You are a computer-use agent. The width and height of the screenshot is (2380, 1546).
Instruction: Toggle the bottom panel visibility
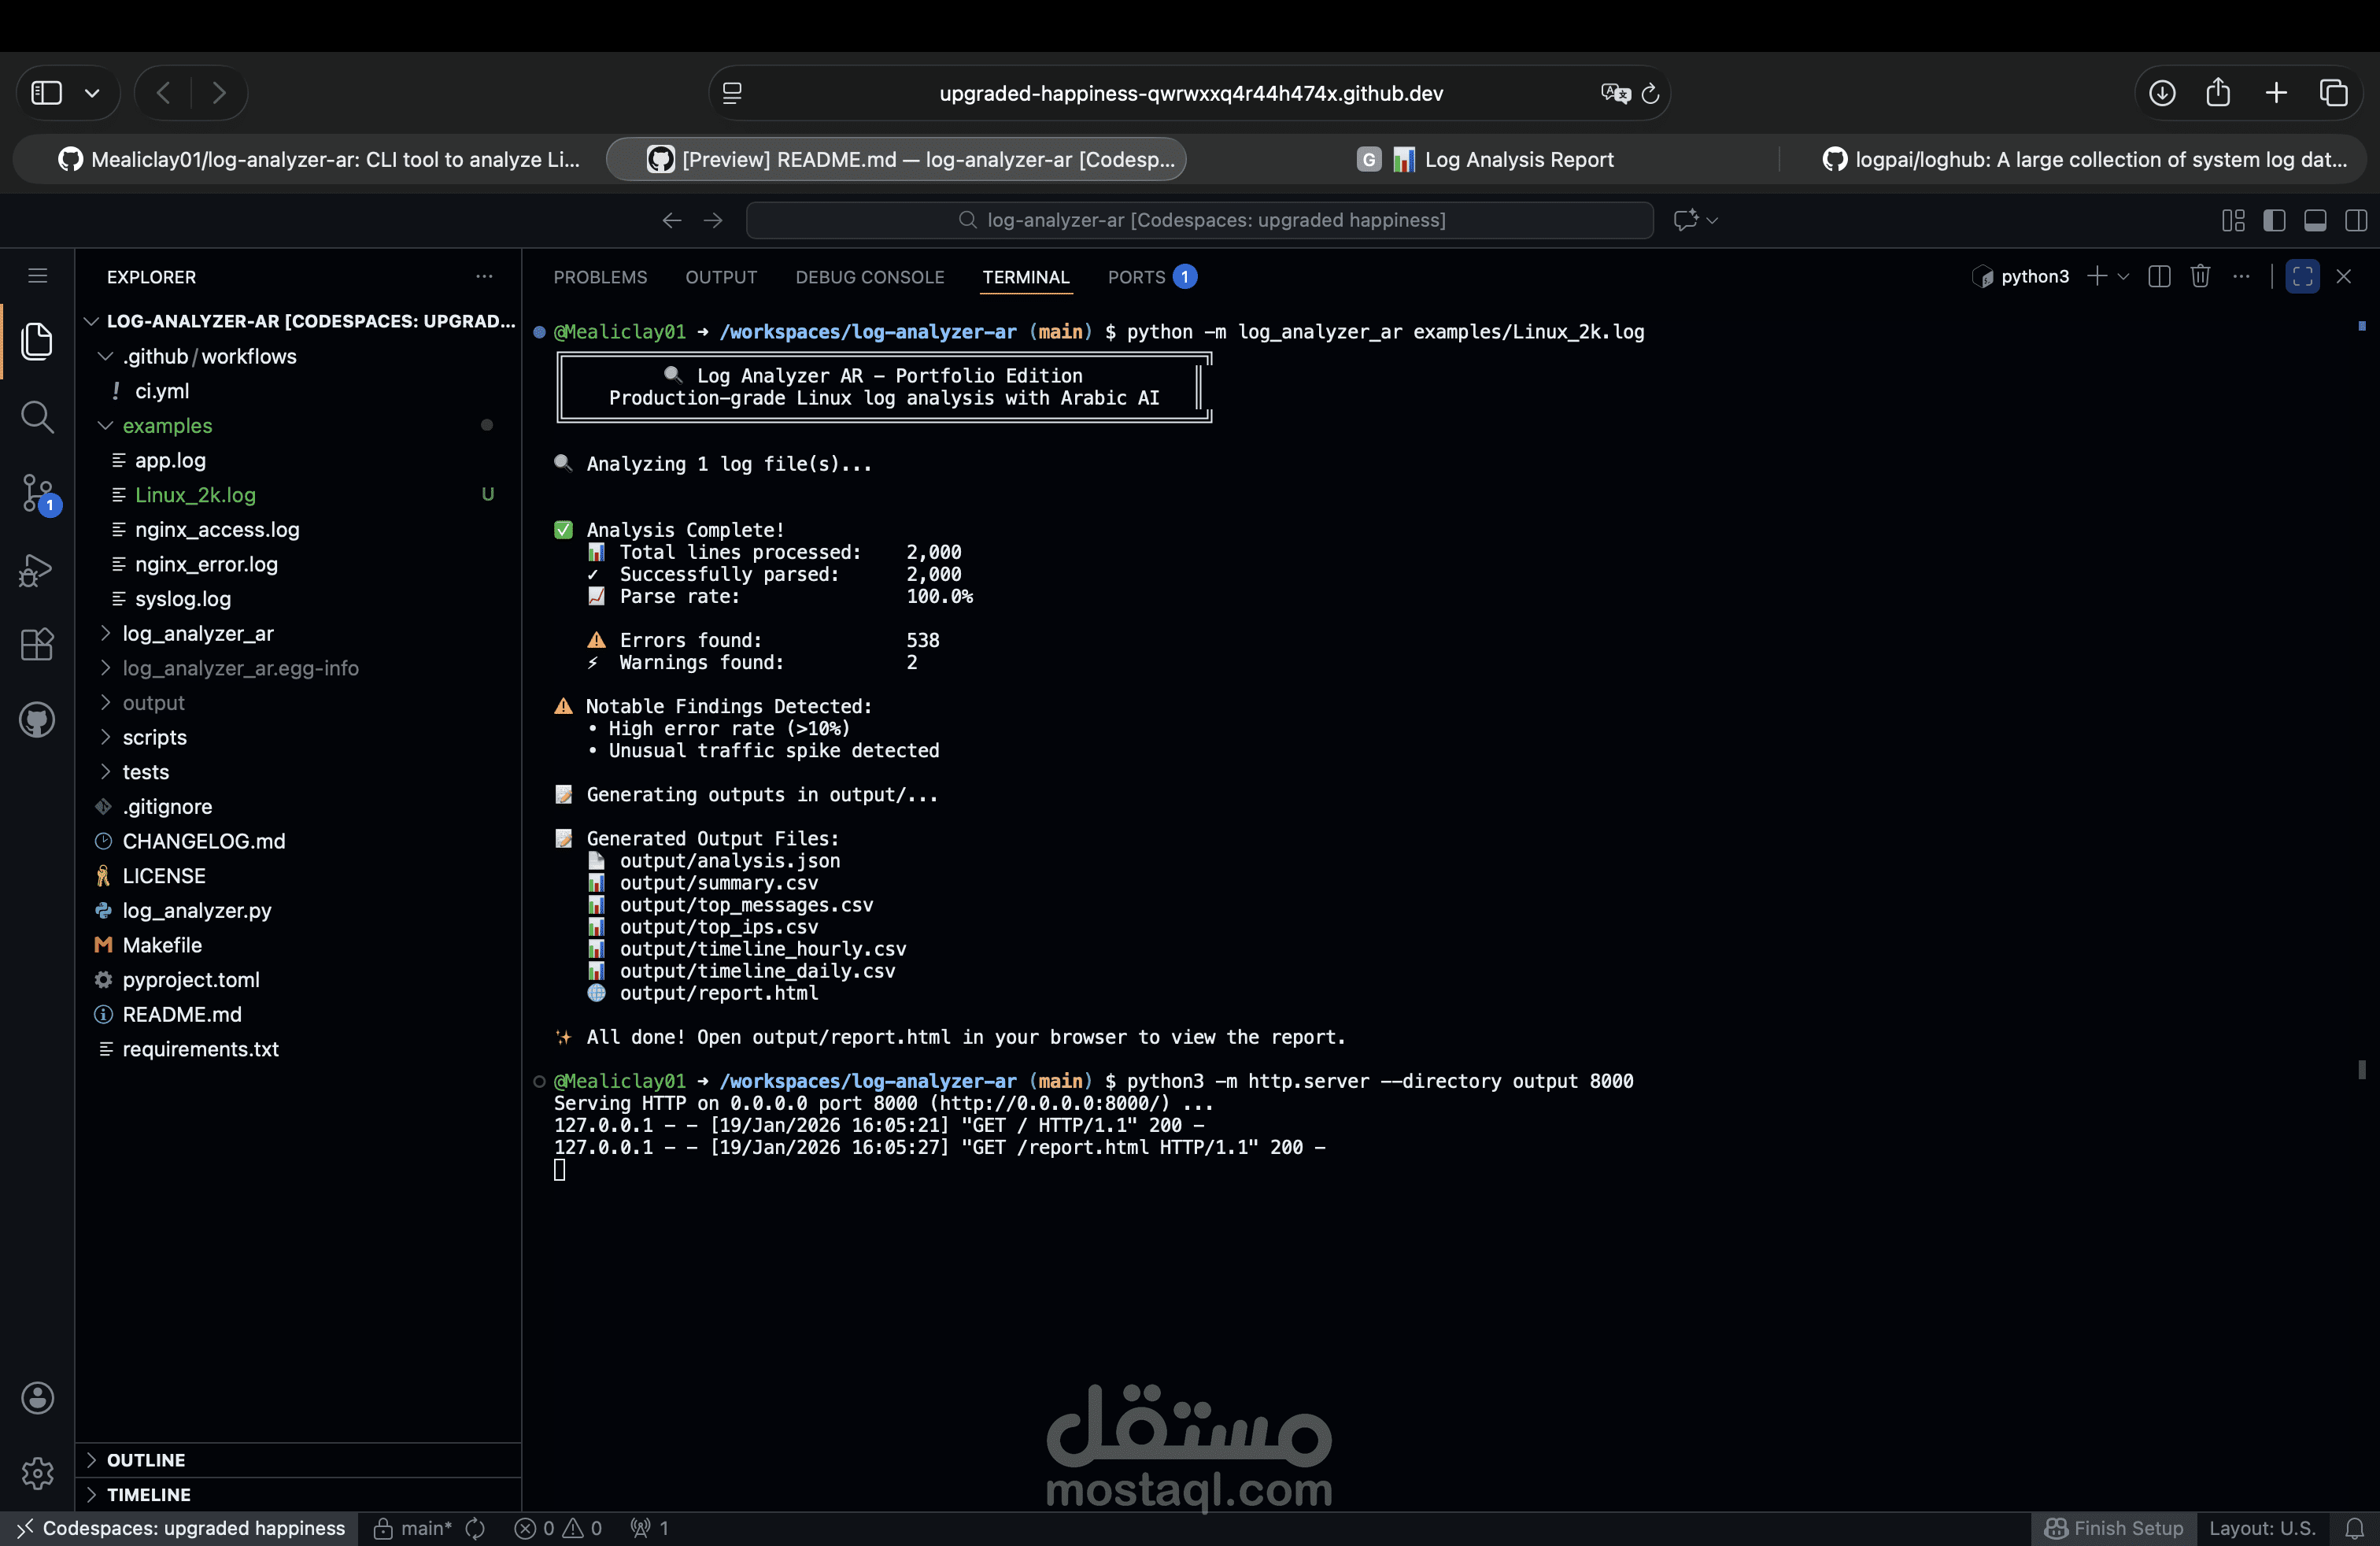click(2315, 220)
